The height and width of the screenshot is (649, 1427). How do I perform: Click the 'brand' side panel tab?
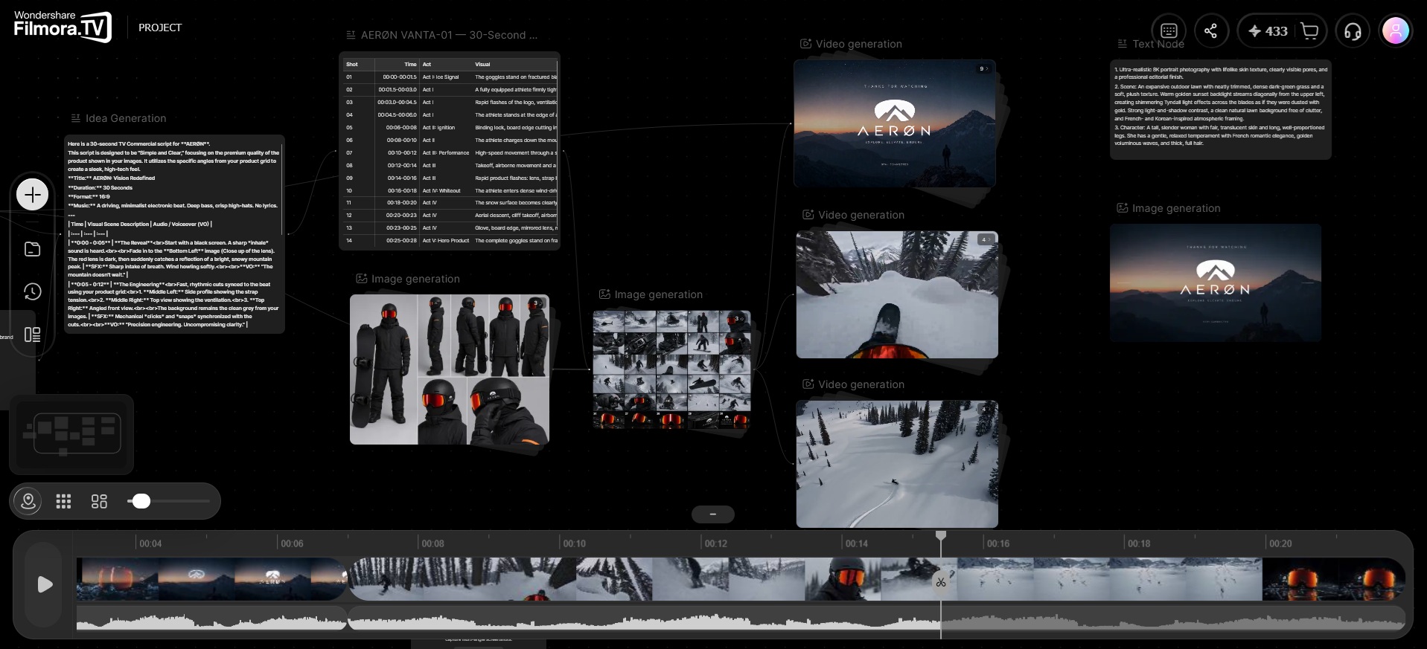(7, 338)
